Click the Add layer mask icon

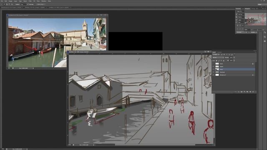pyautogui.click(x=242, y=92)
